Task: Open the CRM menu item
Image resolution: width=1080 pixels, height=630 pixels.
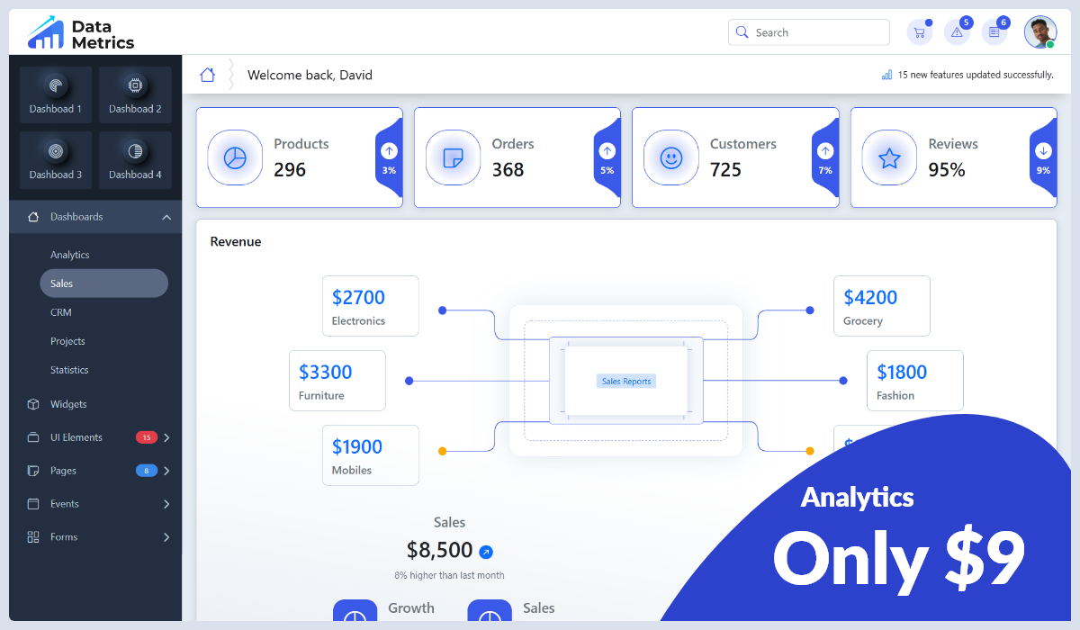Action: point(60,312)
